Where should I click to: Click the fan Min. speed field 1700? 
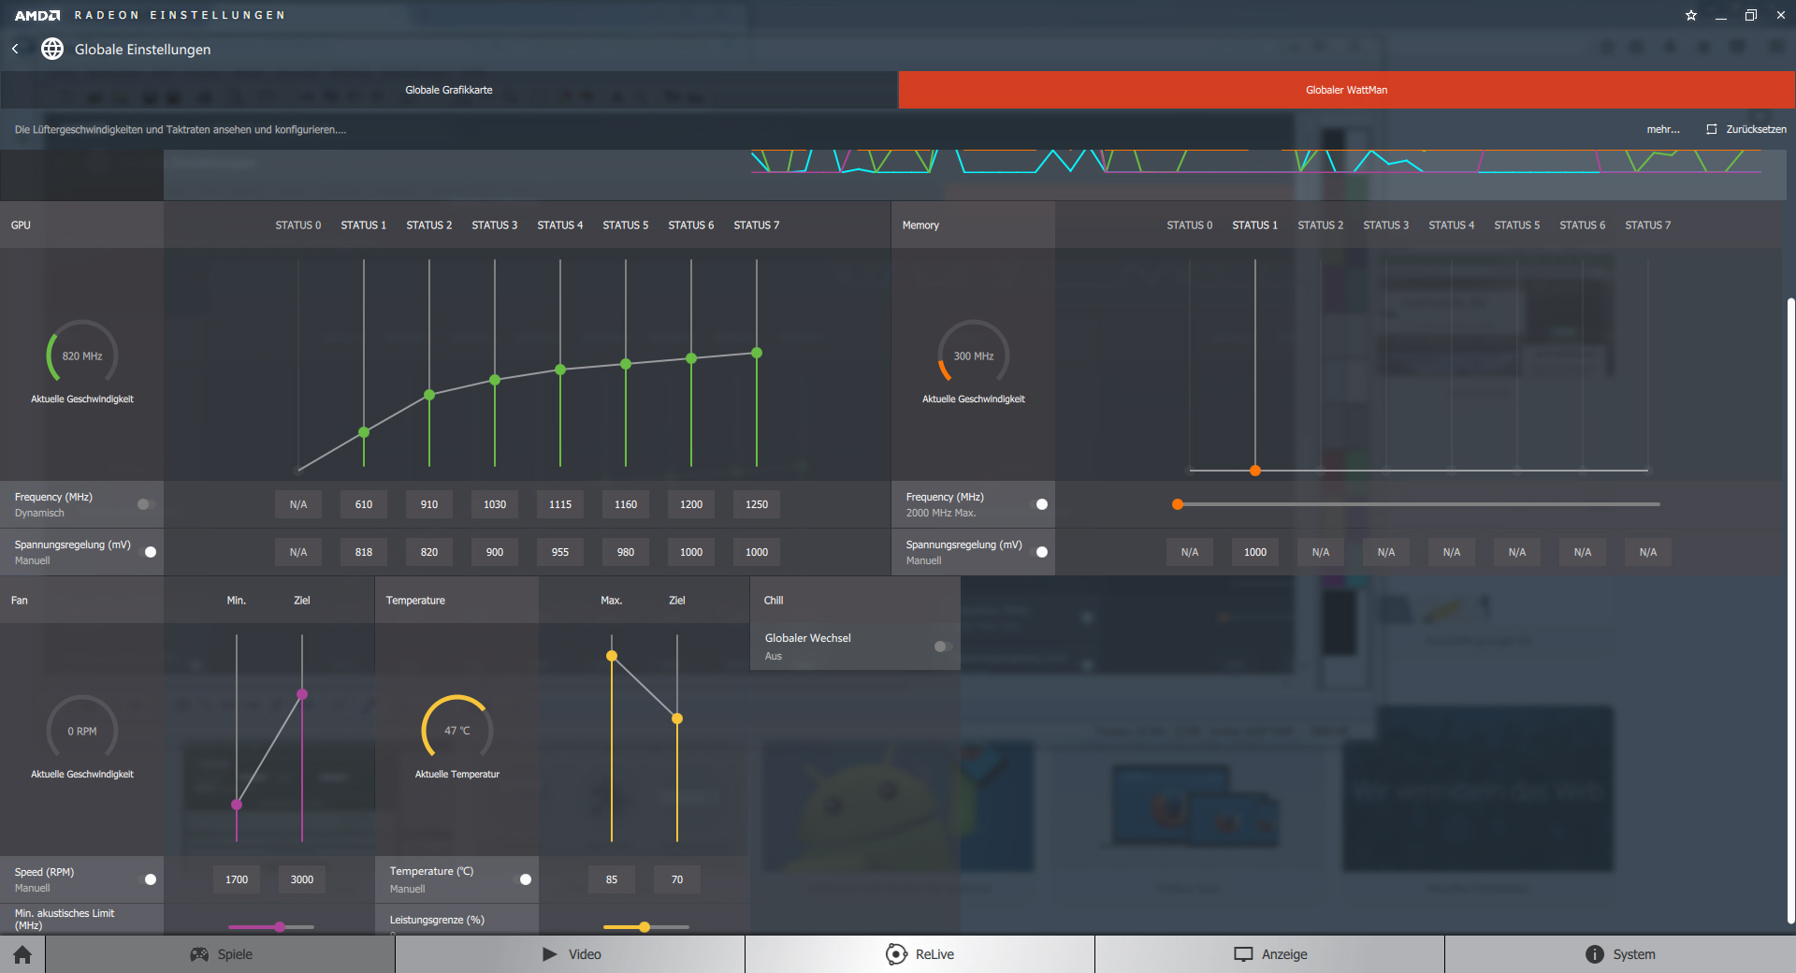[x=237, y=879]
